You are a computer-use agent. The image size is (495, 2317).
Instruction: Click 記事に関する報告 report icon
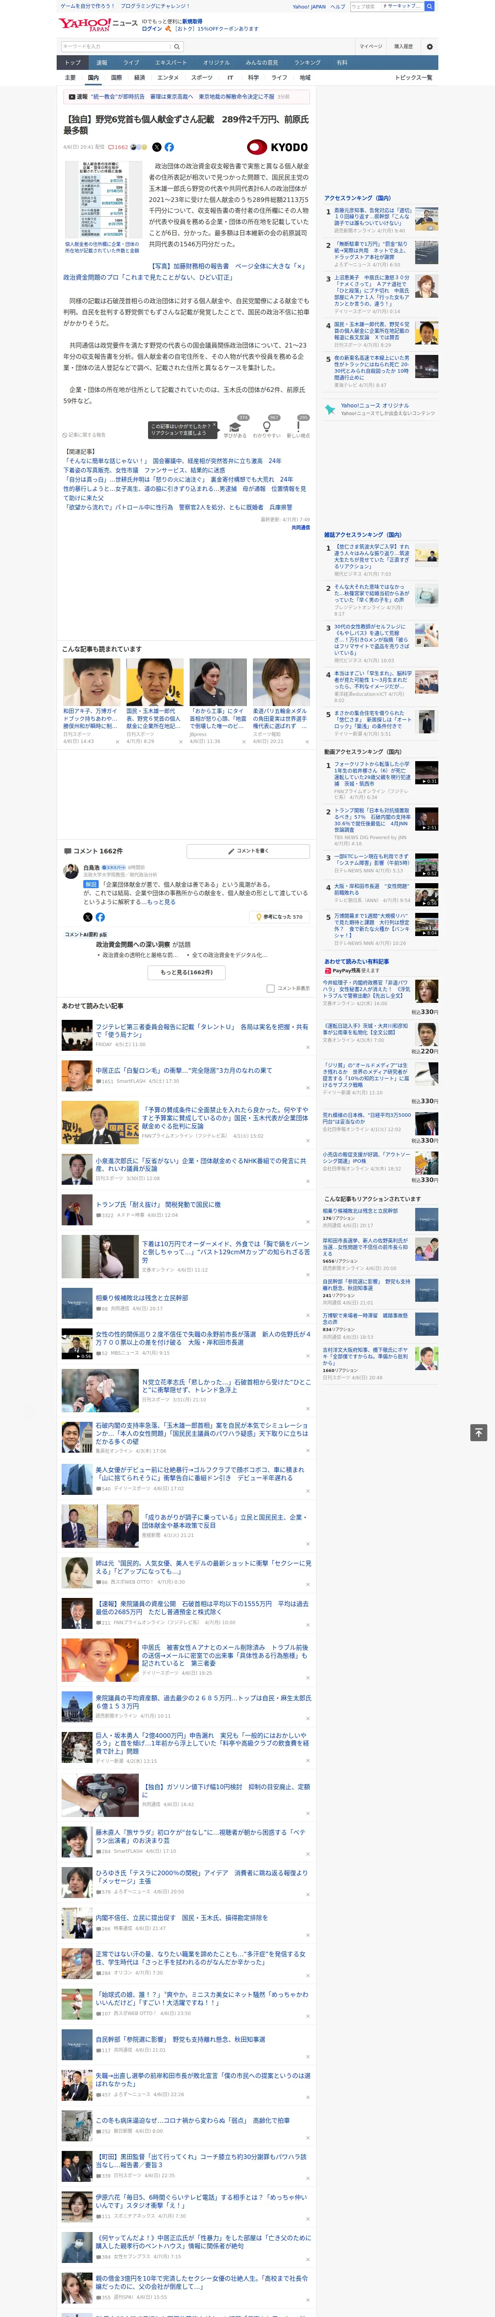coord(84,434)
